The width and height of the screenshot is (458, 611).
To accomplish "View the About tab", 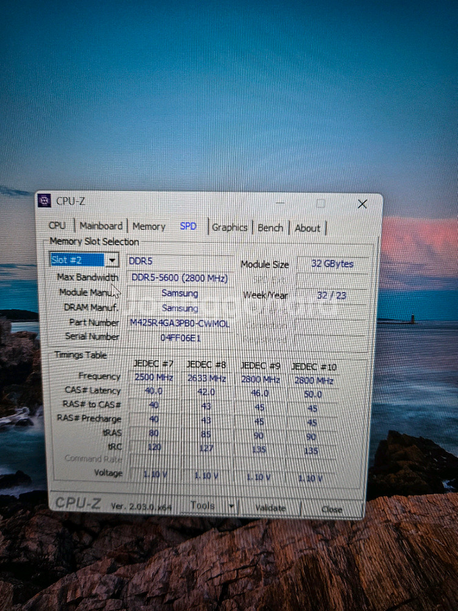I will [x=307, y=229].
